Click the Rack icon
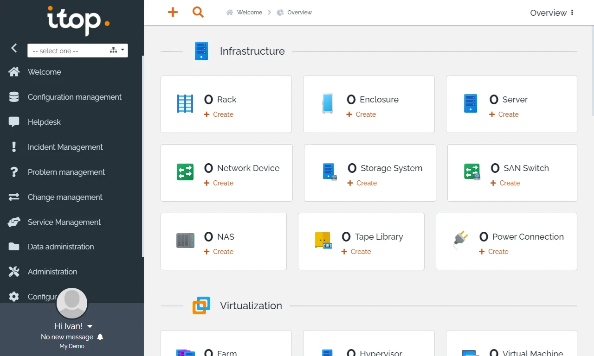594x356 pixels. (185, 104)
